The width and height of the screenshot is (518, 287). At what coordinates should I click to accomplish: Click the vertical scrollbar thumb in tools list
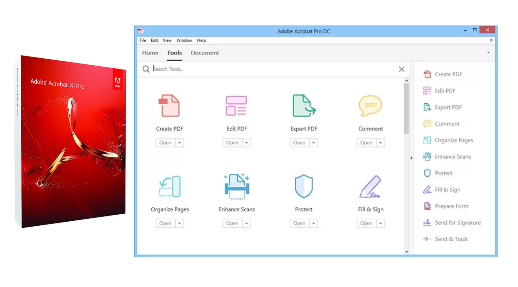[406, 108]
